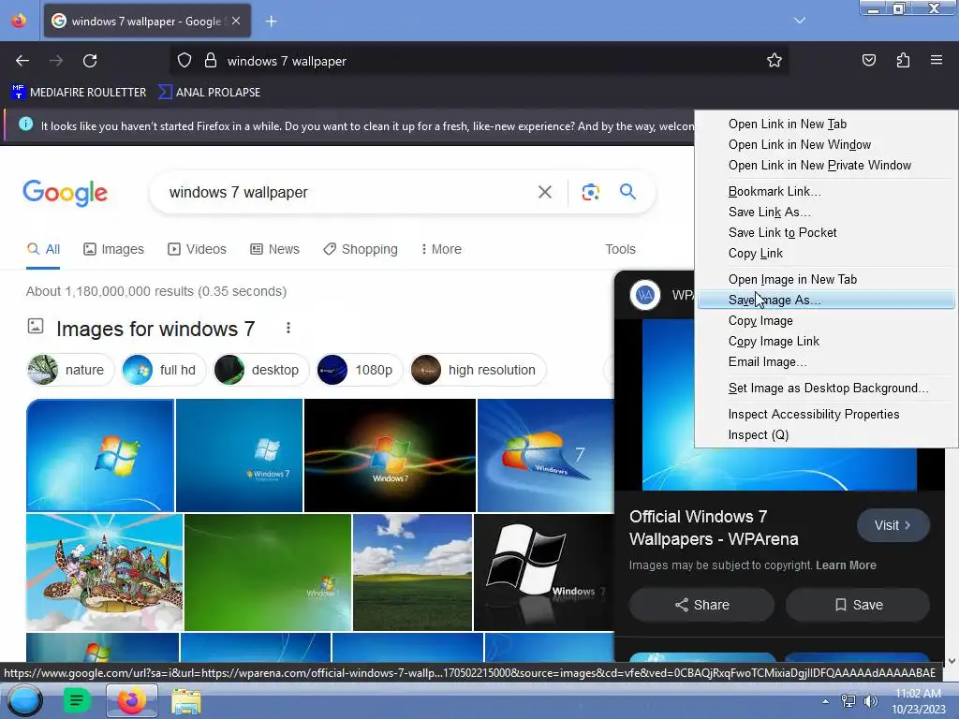Open the Extensions puzzle icon
959x719 pixels.
[903, 61]
